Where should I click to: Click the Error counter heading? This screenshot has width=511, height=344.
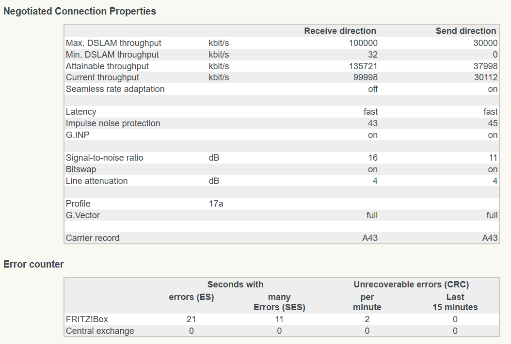tap(33, 264)
